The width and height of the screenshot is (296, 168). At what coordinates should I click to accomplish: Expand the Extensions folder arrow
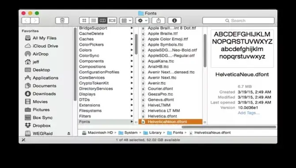pyautogui.click(x=132, y=105)
